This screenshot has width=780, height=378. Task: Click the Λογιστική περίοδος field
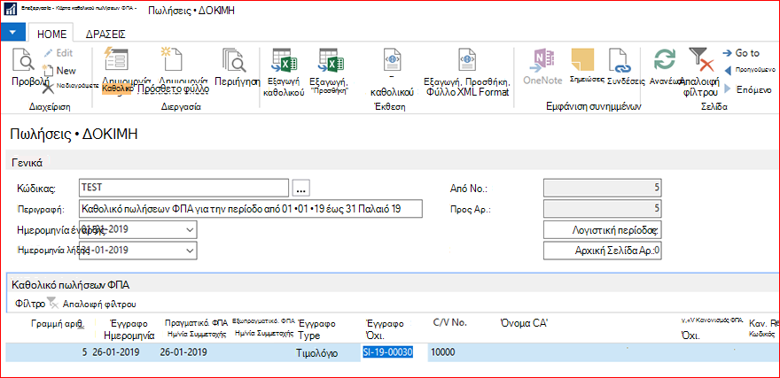pyautogui.click(x=603, y=230)
